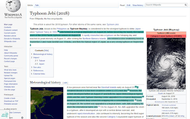Screen dimensions: 190x119
Task: Click Download as PDF
Action: click(x=11, y=101)
